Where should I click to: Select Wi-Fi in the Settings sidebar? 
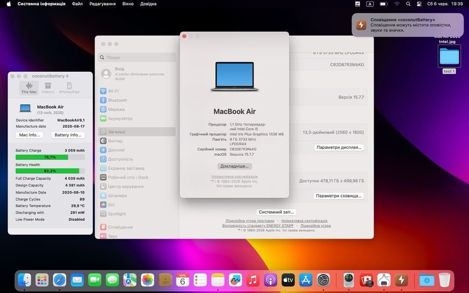pyautogui.click(x=137, y=91)
